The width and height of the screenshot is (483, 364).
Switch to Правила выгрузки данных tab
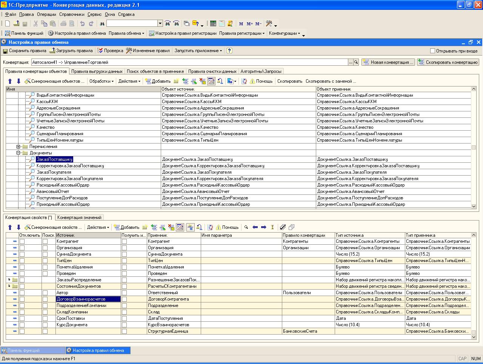pos(97,71)
